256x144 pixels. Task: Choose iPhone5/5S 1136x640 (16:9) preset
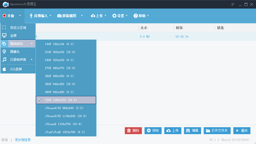[x=66, y=116]
